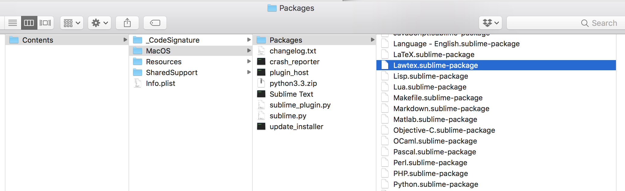
Task: Click into the Search field
Action: [566, 23]
